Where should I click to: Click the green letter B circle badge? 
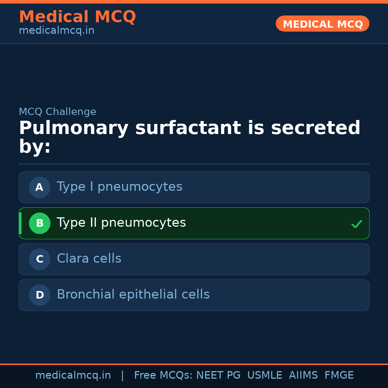[40, 223]
